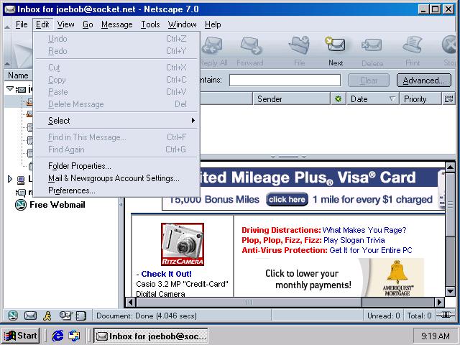The width and height of the screenshot is (460, 345).
Task: Click 'Click to lower your monthly payments!' ad
Action: click(308, 279)
